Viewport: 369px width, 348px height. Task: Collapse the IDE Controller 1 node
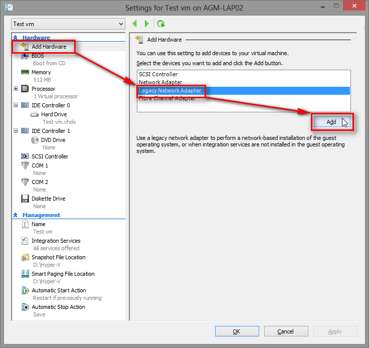click(x=16, y=131)
